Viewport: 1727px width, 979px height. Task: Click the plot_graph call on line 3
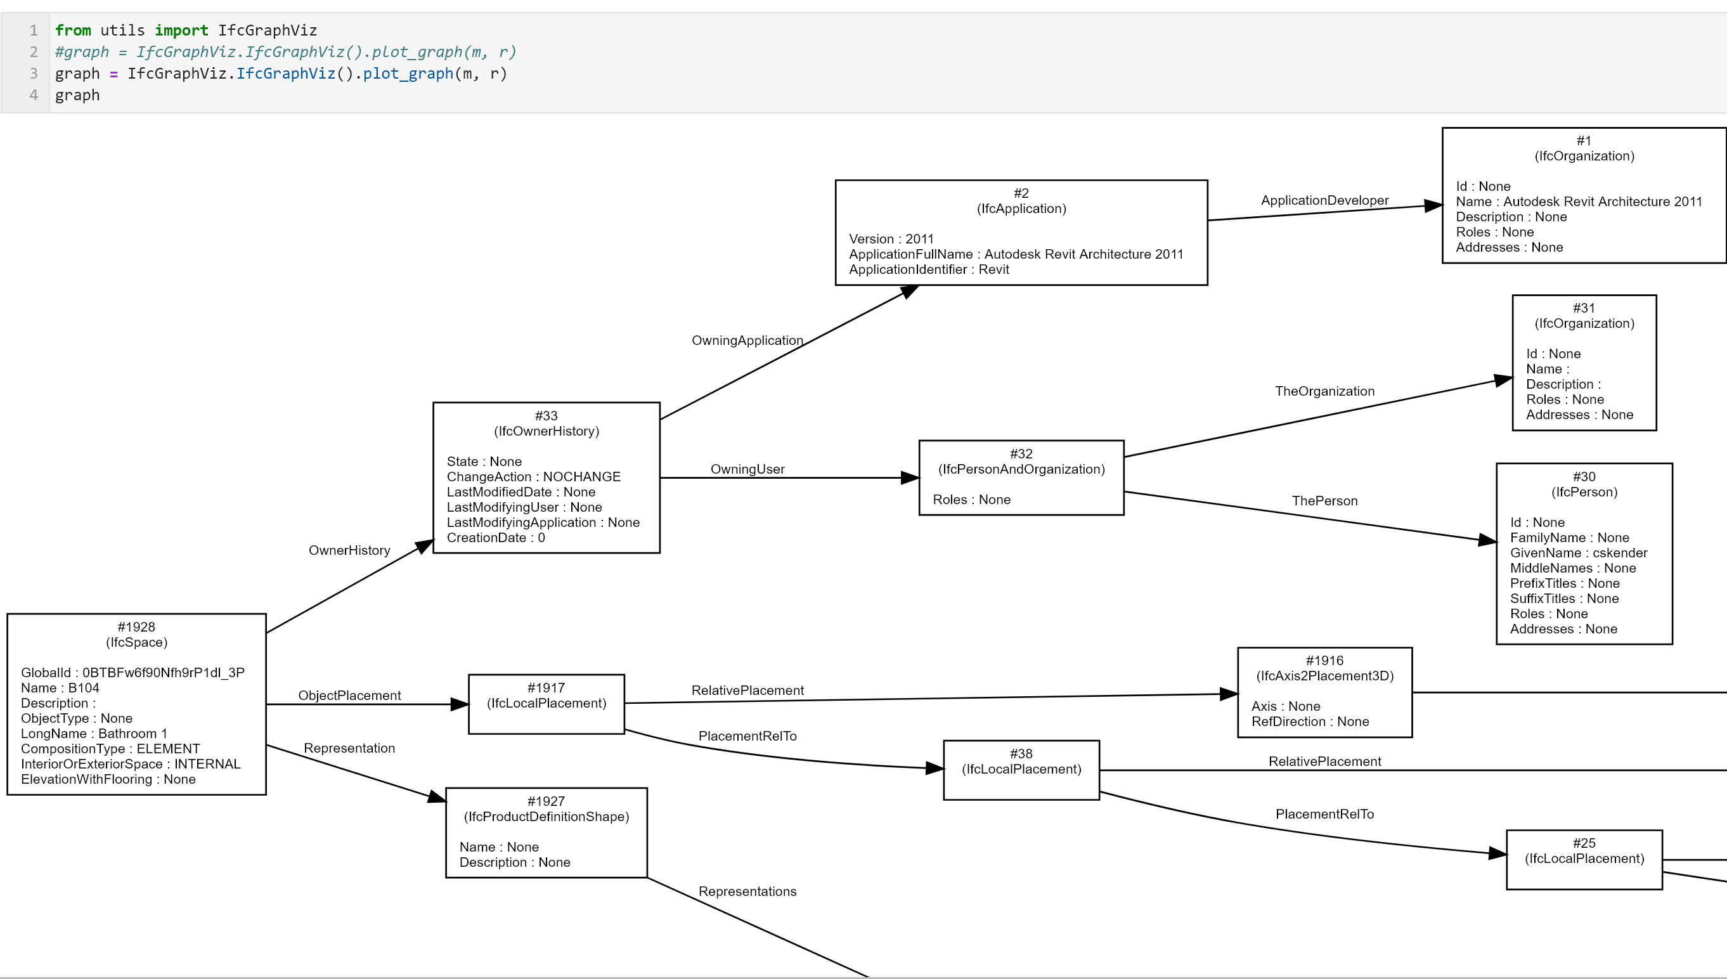coord(408,74)
